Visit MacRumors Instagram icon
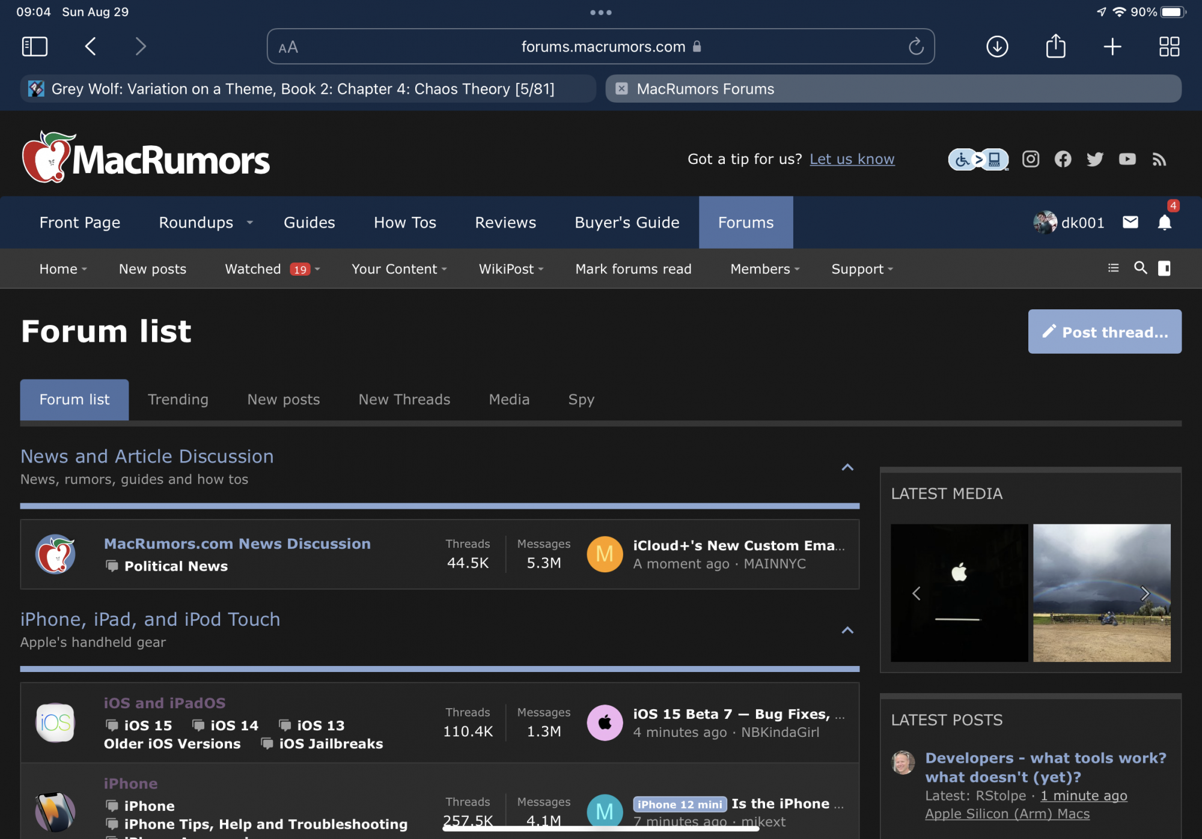This screenshot has height=839, width=1202. coord(1031,159)
